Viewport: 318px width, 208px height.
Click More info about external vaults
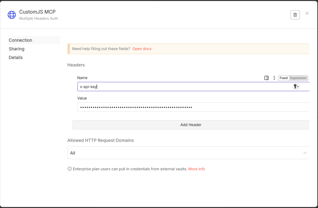click(x=196, y=169)
